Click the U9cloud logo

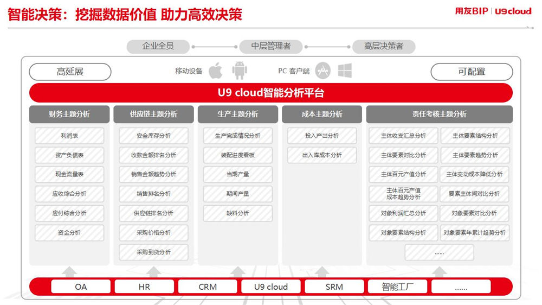click(x=513, y=11)
